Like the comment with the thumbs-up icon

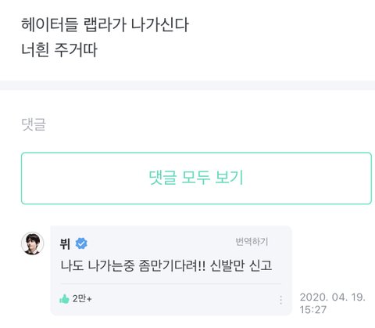64,299
